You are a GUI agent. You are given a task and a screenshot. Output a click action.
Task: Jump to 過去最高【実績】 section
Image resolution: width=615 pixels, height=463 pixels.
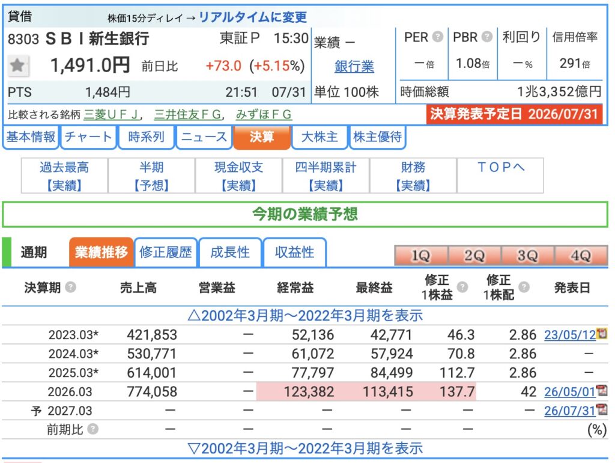pyautogui.click(x=64, y=176)
